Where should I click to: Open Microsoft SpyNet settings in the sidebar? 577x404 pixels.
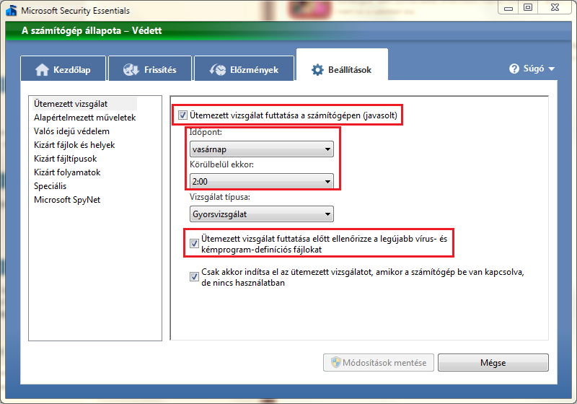(x=67, y=200)
